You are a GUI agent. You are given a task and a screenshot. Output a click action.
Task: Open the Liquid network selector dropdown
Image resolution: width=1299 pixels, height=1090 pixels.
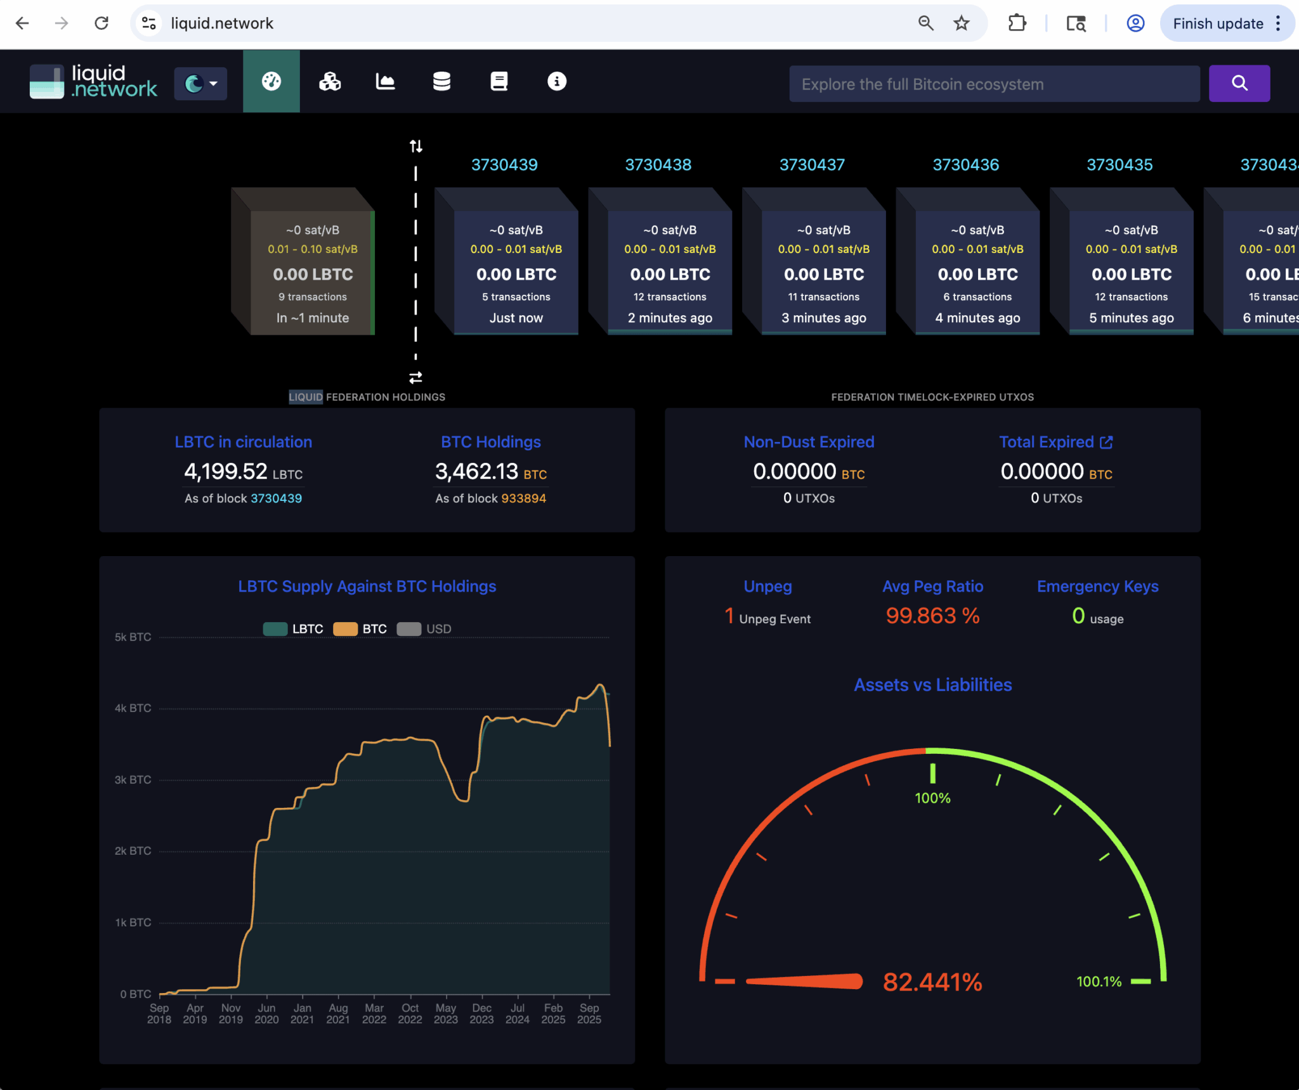[x=200, y=83]
